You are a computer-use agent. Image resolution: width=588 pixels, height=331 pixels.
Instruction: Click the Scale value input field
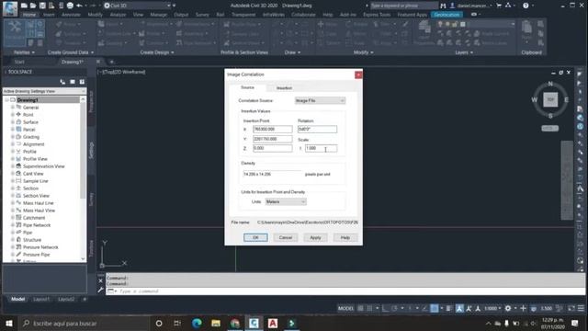(321, 148)
